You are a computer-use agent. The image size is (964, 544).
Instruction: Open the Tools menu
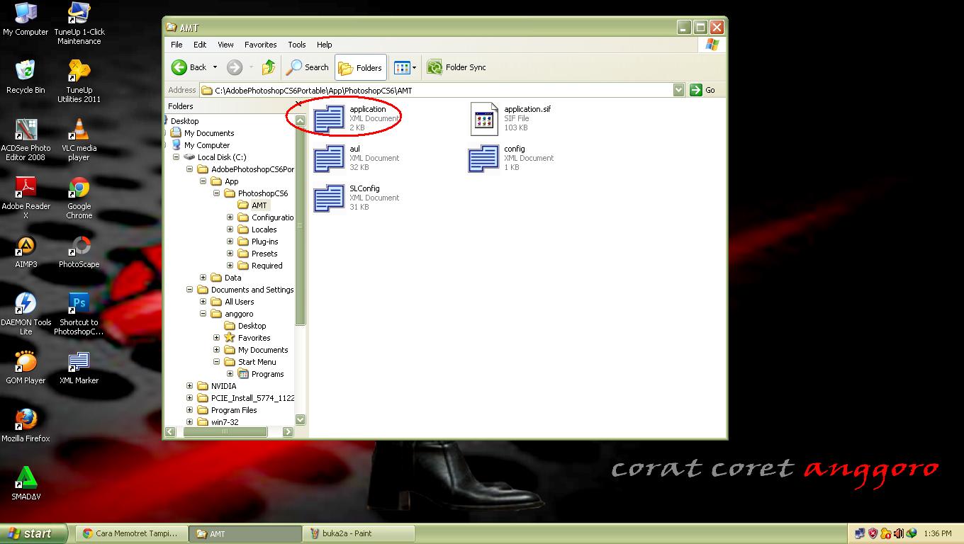(297, 45)
